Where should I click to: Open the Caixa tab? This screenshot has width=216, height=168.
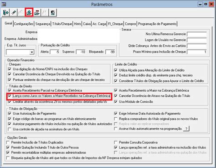pyautogui.click(x=87, y=24)
